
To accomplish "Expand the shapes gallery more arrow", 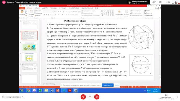I will point(114,15).
